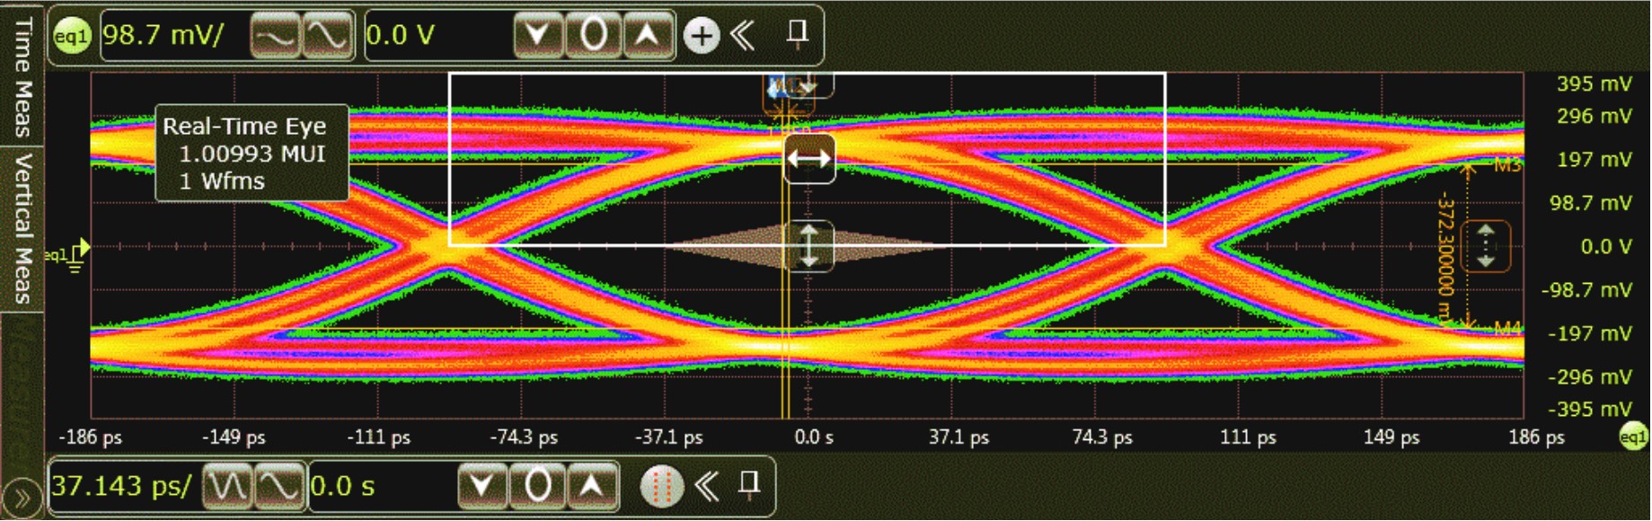Click the red dotted grid icon

tap(661, 486)
